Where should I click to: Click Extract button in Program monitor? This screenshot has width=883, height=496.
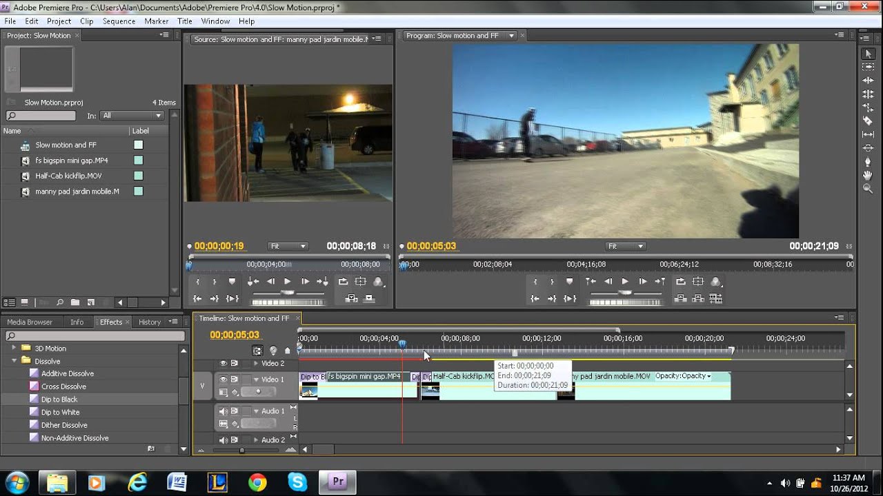698,298
